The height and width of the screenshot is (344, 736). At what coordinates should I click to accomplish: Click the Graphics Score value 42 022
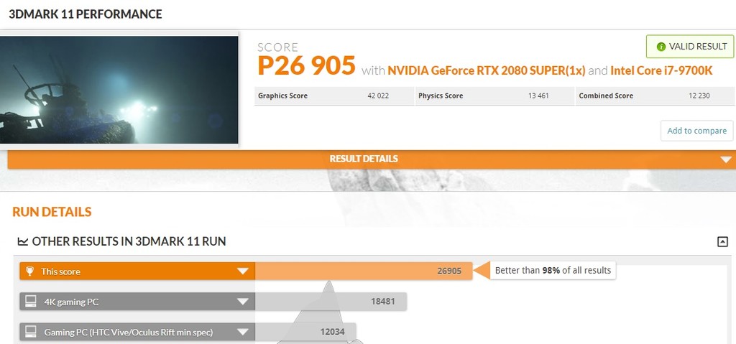click(x=378, y=96)
